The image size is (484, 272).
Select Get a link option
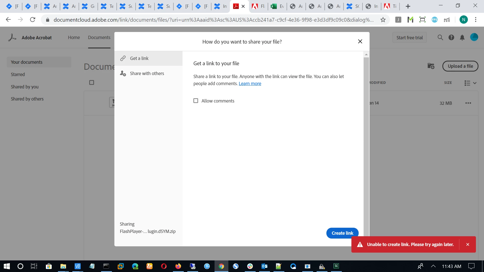pos(139,58)
